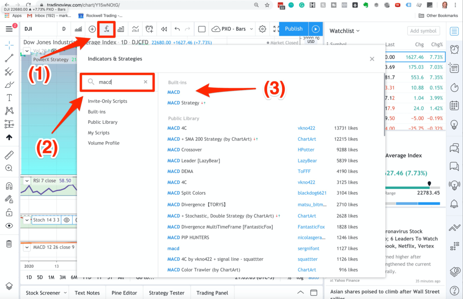
Task: Select the zoom in magnifier tool
Action: [9, 168]
